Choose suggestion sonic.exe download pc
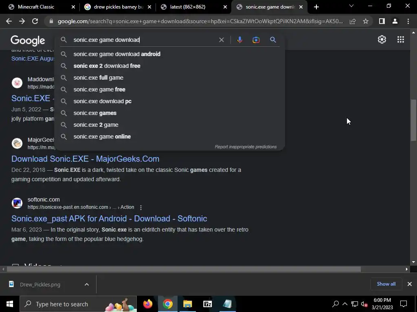The width and height of the screenshot is (417, 312). [x=170, y=101]
